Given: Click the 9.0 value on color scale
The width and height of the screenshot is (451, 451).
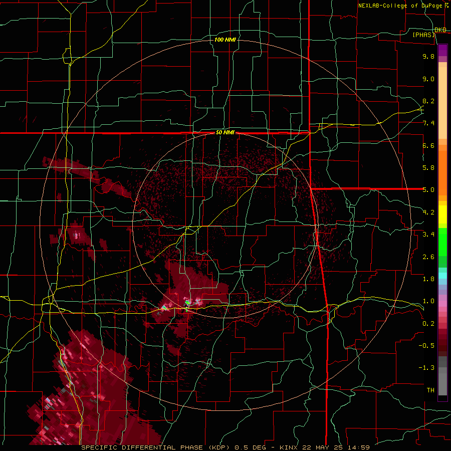Looking at the screenshot, I should (x=428, y=79).
